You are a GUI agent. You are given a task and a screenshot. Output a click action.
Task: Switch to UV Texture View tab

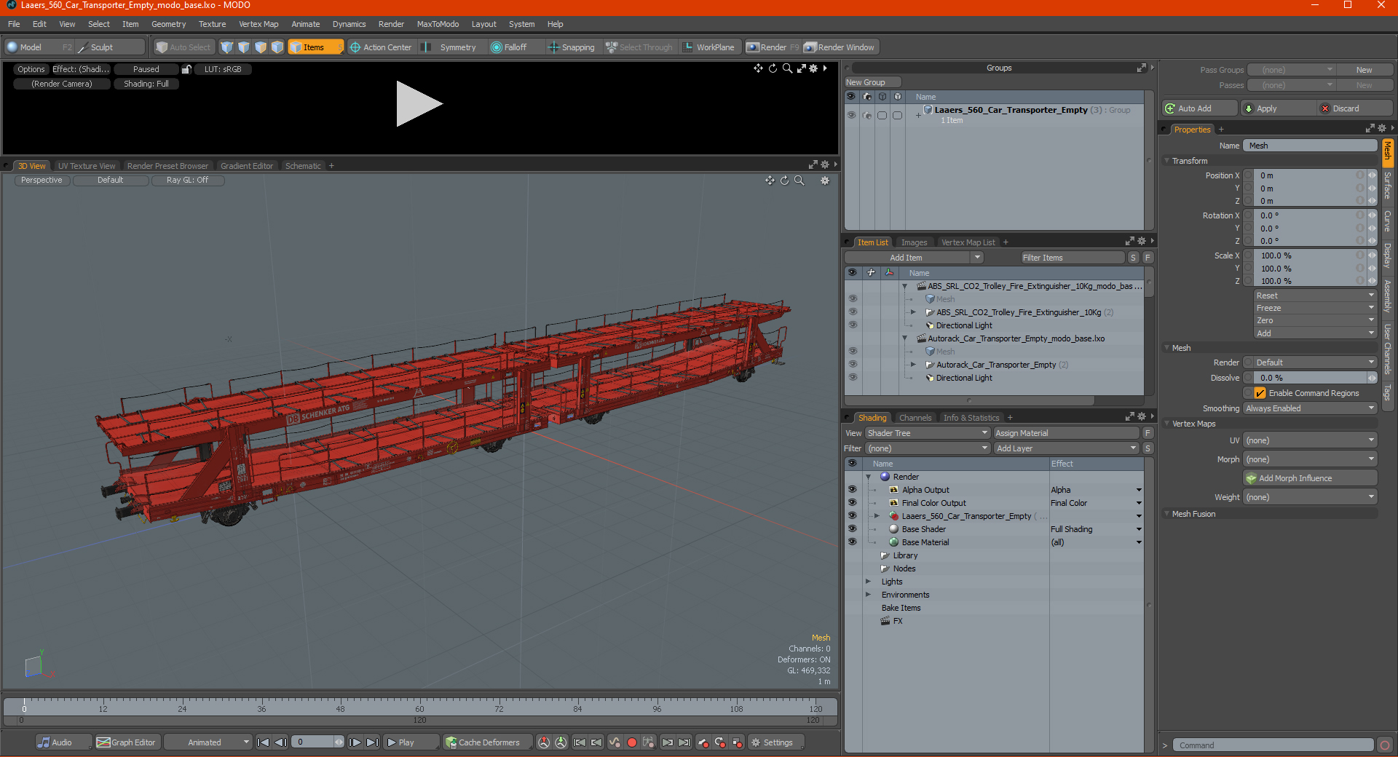[x=87, y=166]
